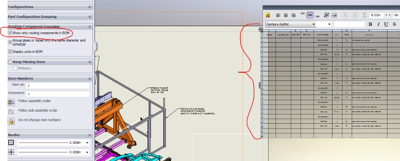Image resolution: width=400 pixels, height=161 pixels.
Task: Uncheck Show only routing components in BOM
Action: point(10,33)
